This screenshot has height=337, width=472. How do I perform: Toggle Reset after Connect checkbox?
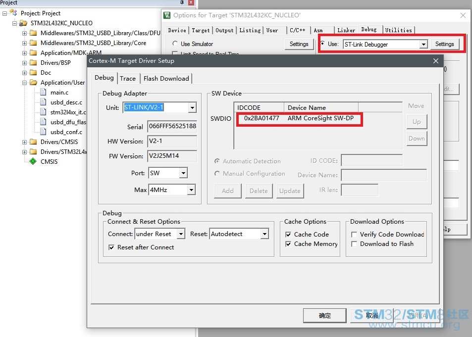(111, 247)
